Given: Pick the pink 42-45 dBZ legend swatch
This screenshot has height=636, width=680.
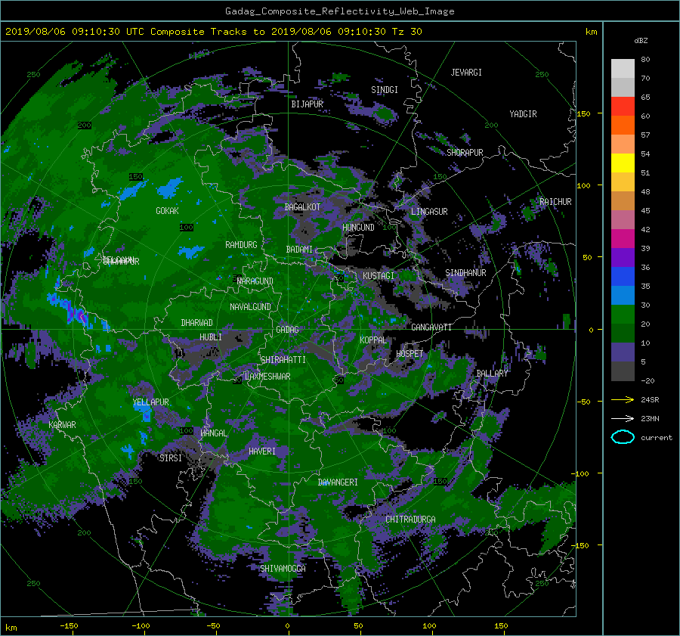Looking at the screenshot, I should (x=623, y=220).
